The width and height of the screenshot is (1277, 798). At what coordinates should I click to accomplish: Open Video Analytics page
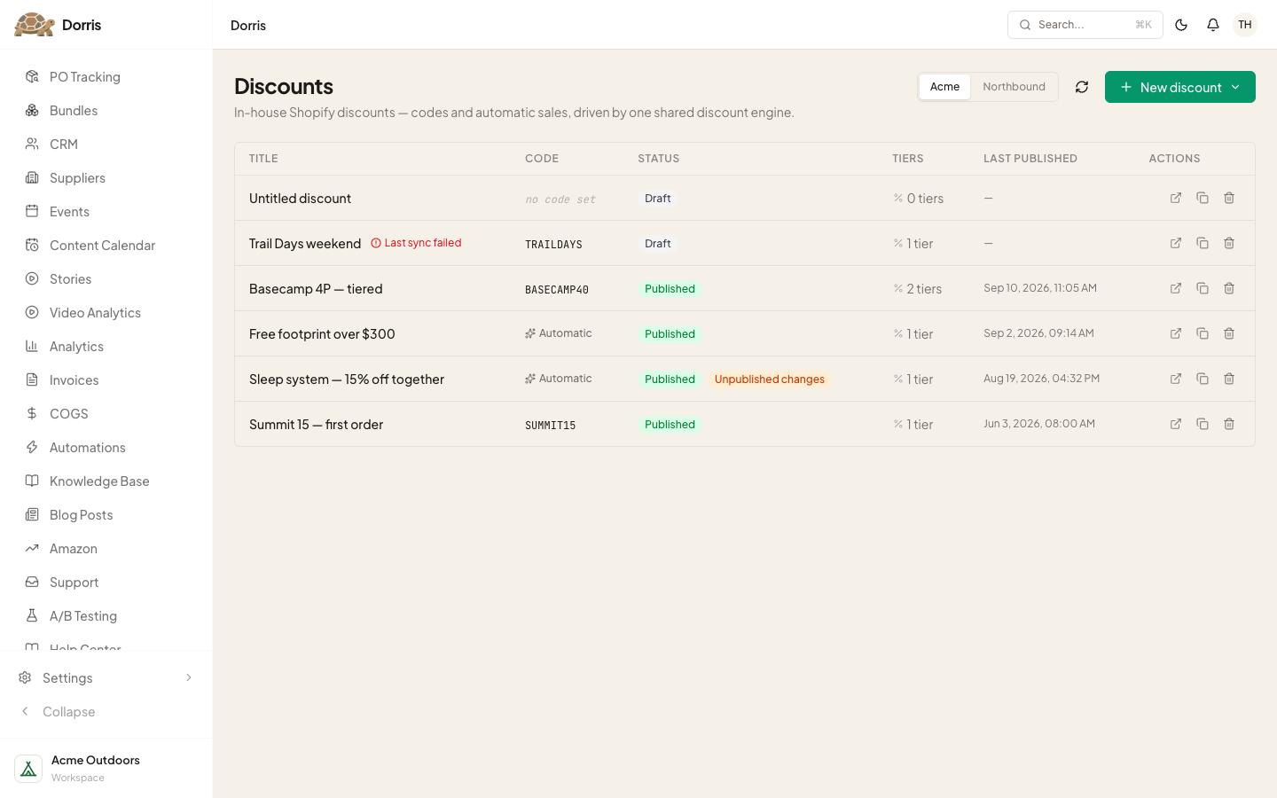106,313
